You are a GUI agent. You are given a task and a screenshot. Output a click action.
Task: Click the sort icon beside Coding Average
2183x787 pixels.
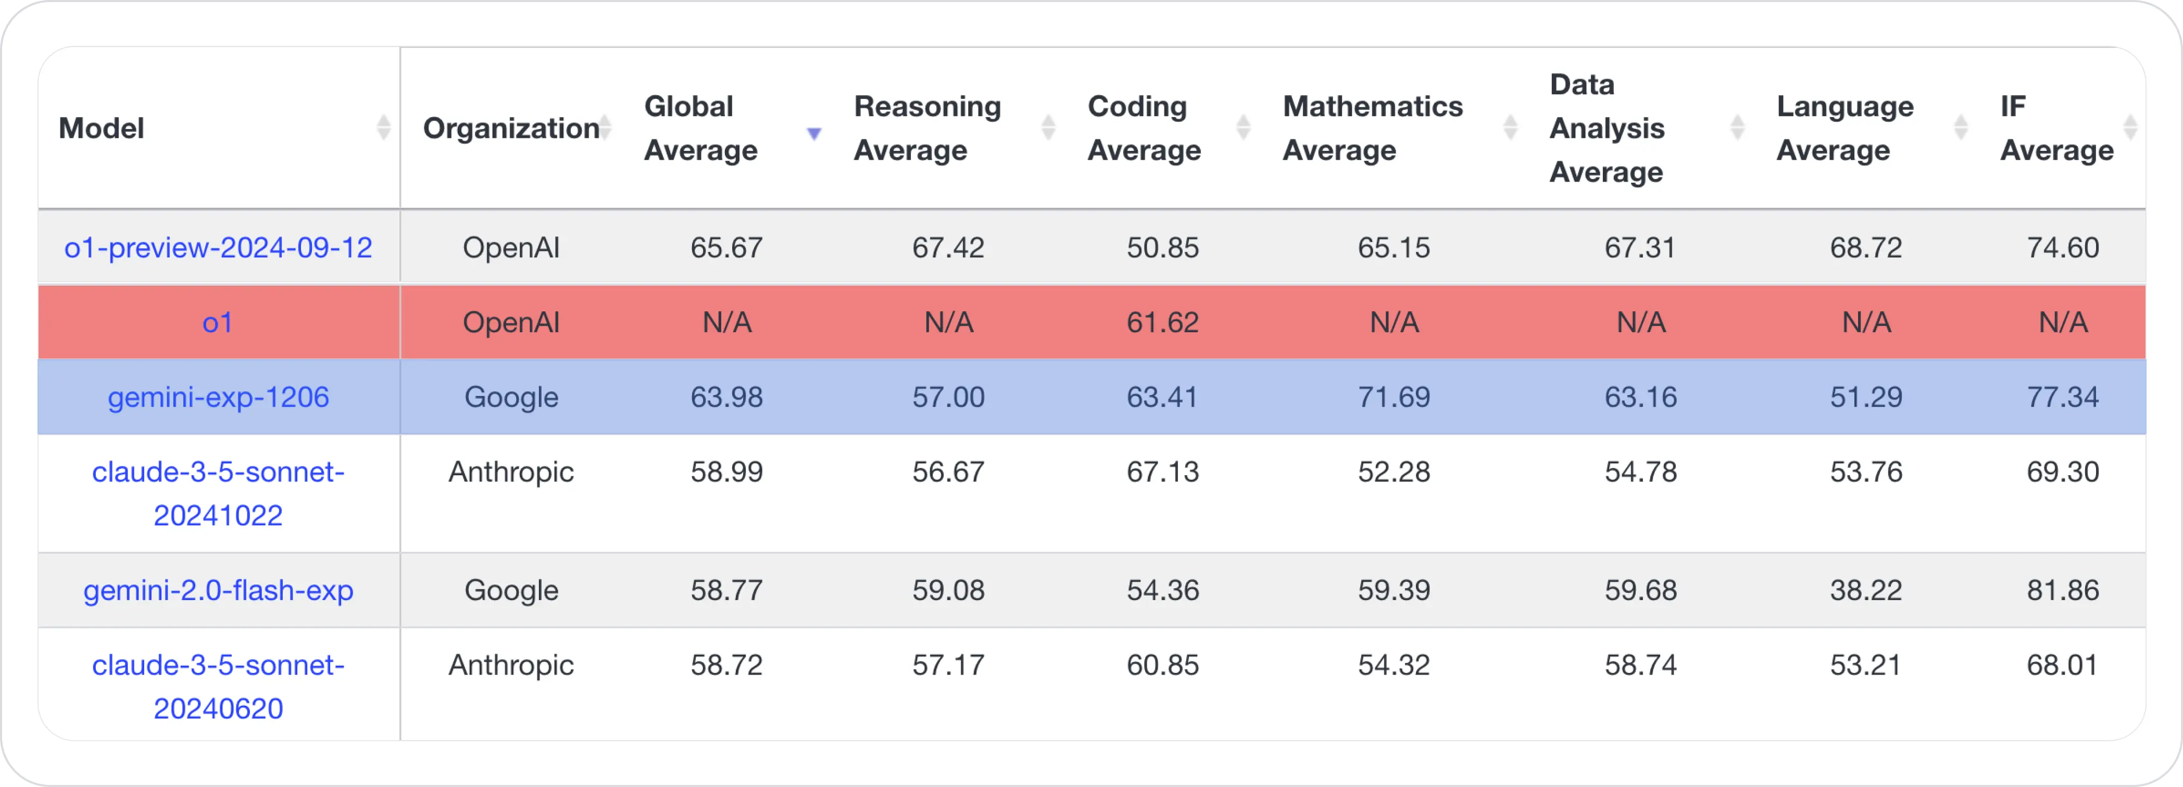pos(1243,128)
